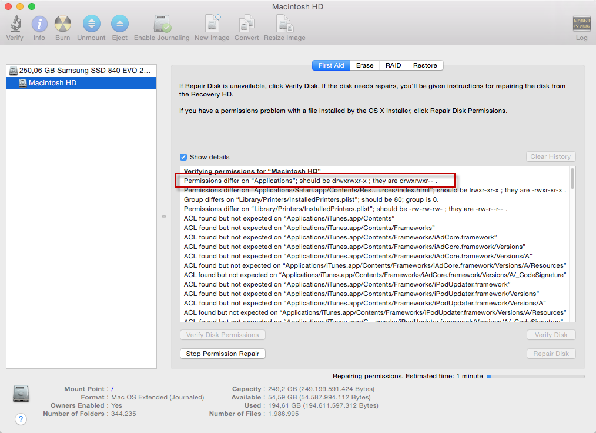Screen dimensions: 596x433
Task: Click log line ending 'iAdCore.framework/Versions/A/Resources'
Action: pos(375,265)
